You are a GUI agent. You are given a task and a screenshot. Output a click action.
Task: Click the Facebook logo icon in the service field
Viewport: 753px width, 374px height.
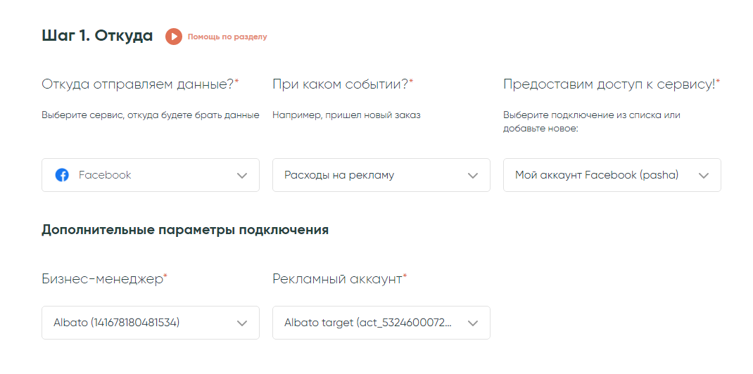[x=62, y=175]
